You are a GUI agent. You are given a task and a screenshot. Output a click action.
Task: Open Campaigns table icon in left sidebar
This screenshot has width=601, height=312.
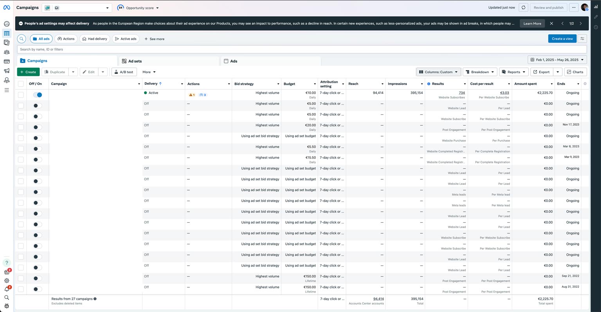point(7,34)
